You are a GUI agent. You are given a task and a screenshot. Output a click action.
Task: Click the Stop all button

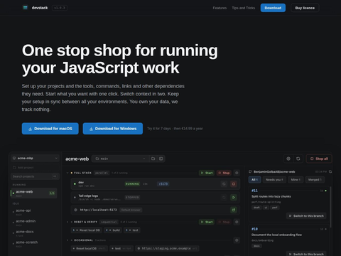pos(319,159)
